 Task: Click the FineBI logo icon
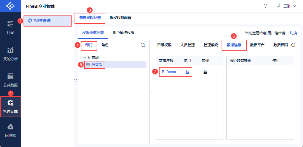tap(10, 6)
